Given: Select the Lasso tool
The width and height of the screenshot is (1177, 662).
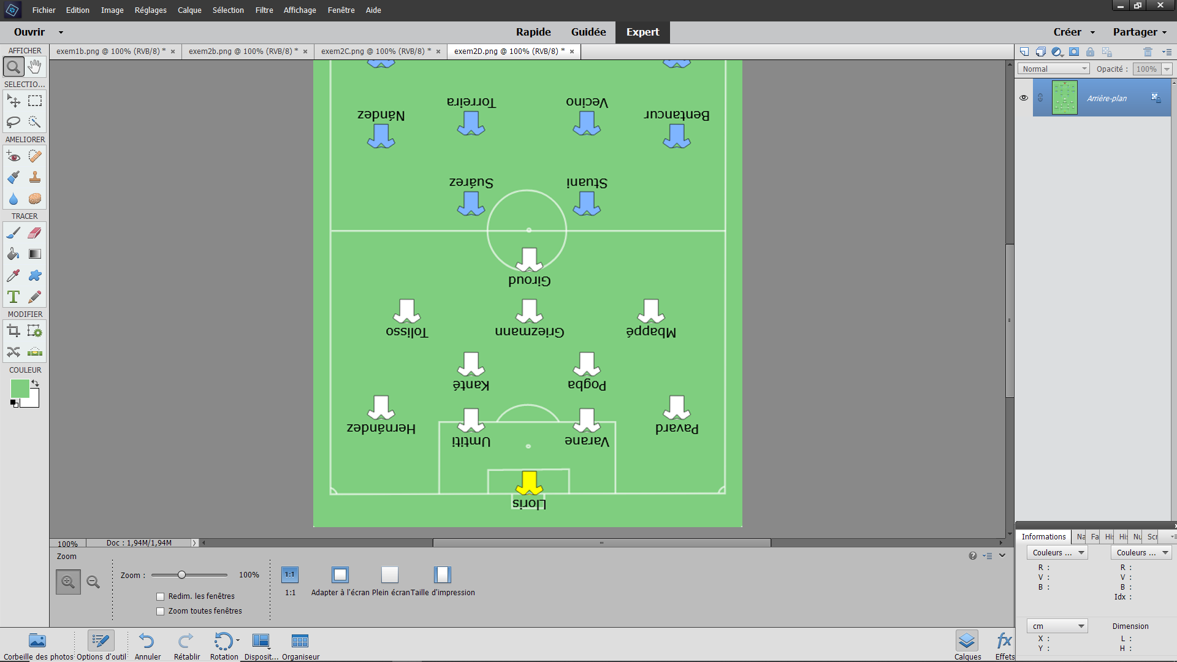Looking at the screenshot, I should [x=13, y=122].
